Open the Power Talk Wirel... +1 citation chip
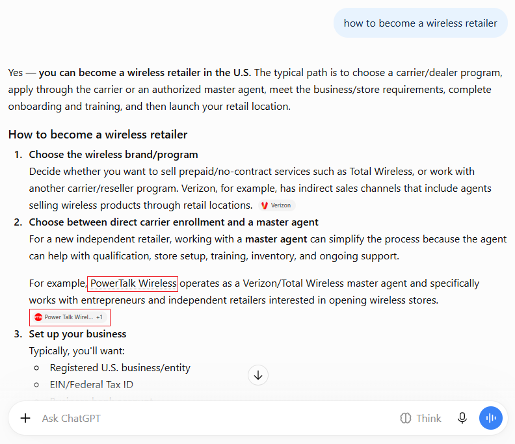515x444 pixels. 69,317
